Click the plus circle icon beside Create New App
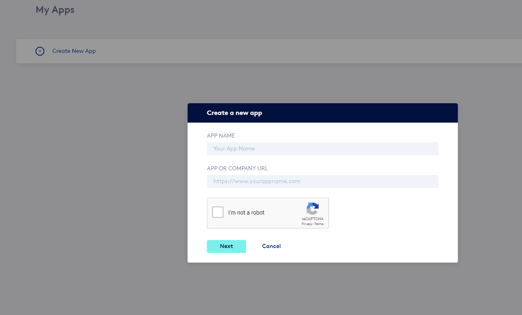 pos(40,51)
